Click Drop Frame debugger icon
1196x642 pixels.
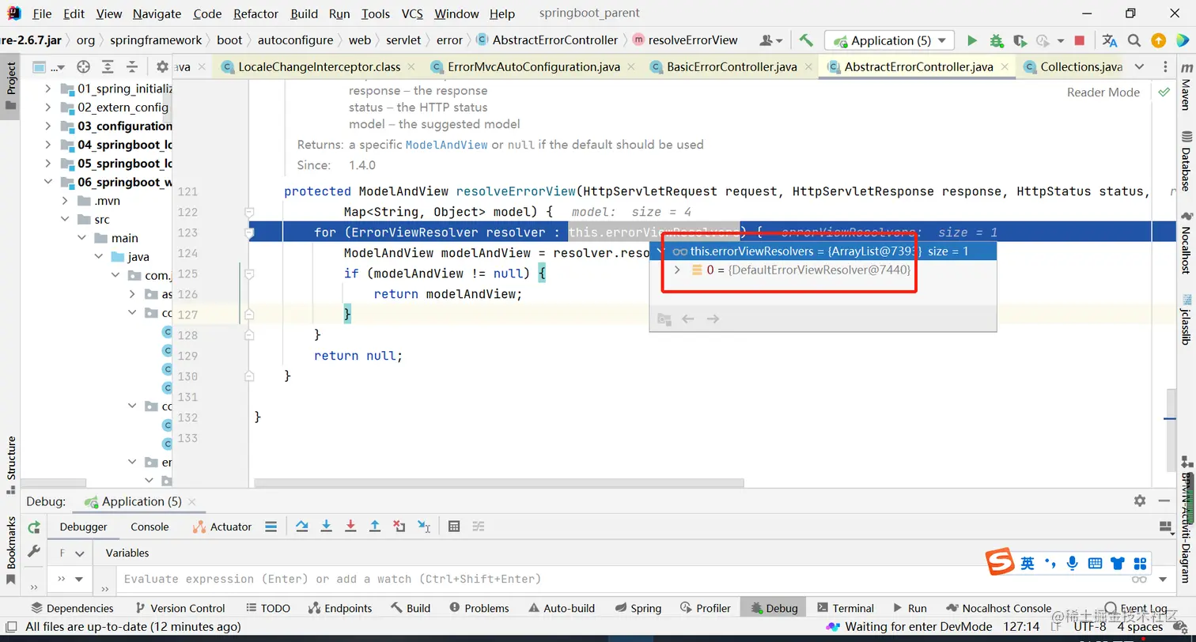(399, 527)
